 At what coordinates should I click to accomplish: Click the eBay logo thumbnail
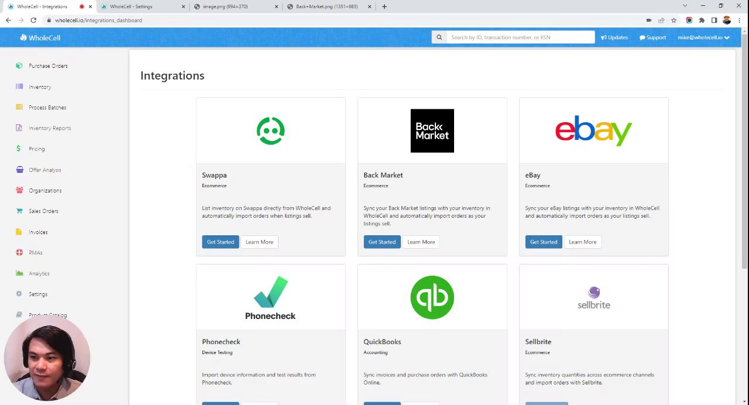point(593,131)
